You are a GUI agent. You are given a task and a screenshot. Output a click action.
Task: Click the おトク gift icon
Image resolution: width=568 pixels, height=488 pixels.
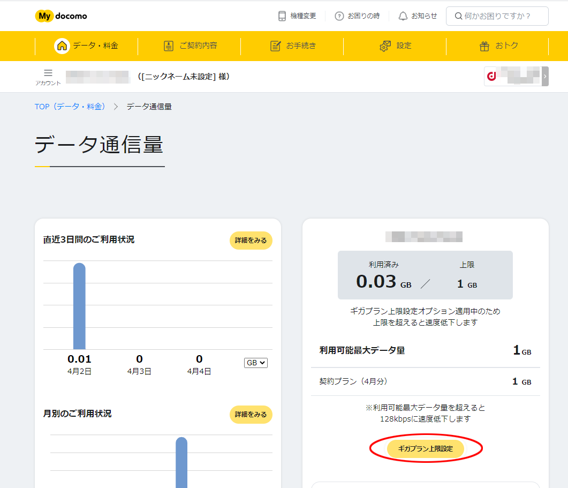pos(484,46)
